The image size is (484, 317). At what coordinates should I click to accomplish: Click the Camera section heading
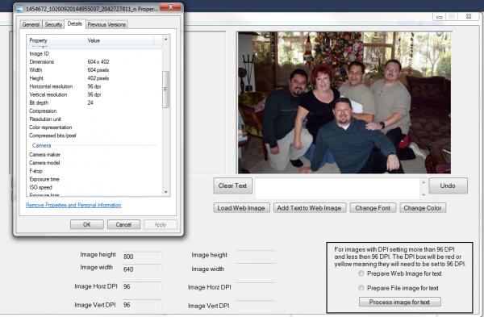42,145
